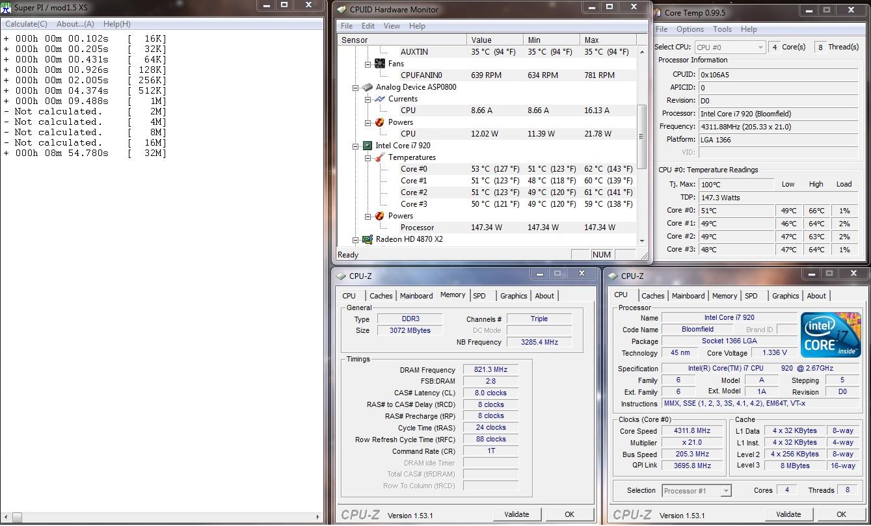
Task: Switch to Graphics tab in right CPU-Z window
Action: 785,296
